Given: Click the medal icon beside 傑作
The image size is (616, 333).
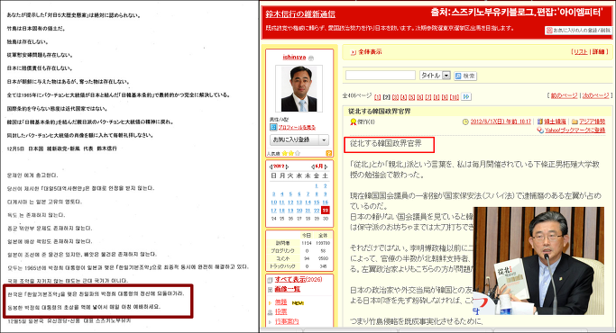Looking at the screenshot, I should click(x=353, y=122).
